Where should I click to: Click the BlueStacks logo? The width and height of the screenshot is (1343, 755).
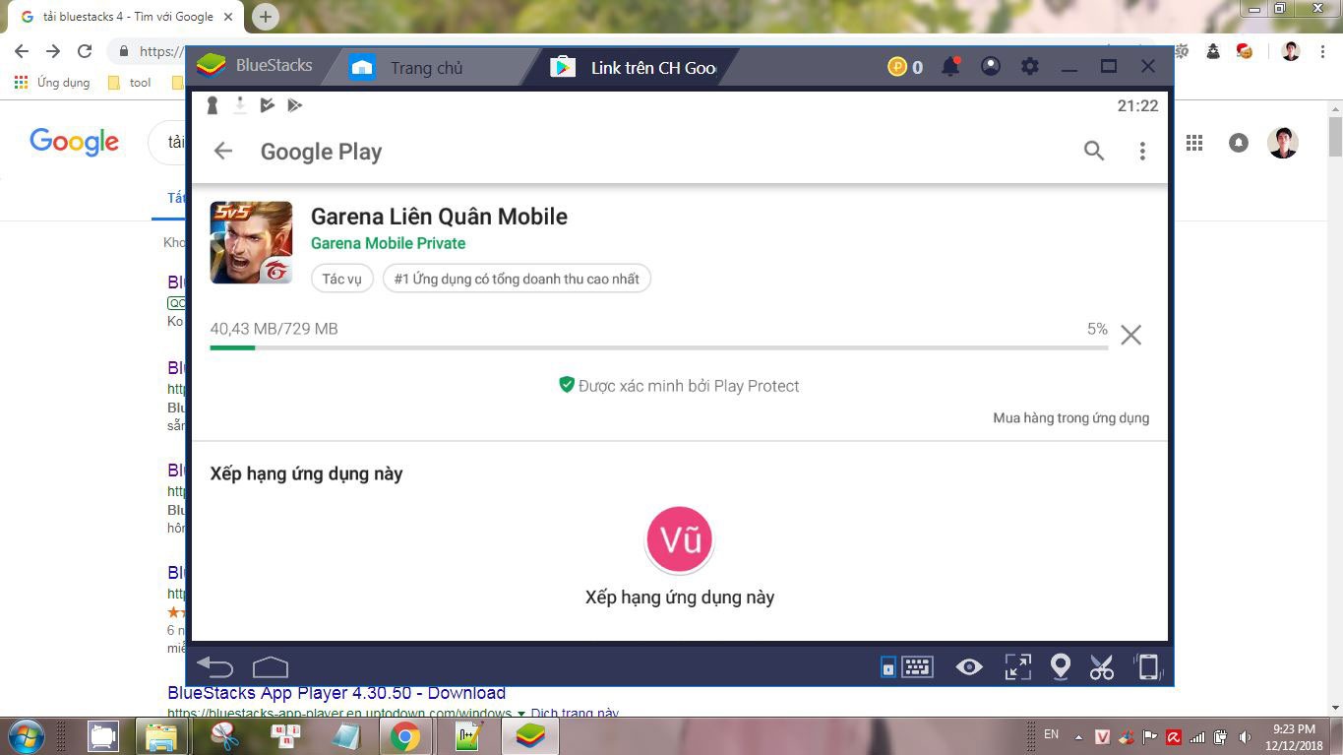point(212,66)
